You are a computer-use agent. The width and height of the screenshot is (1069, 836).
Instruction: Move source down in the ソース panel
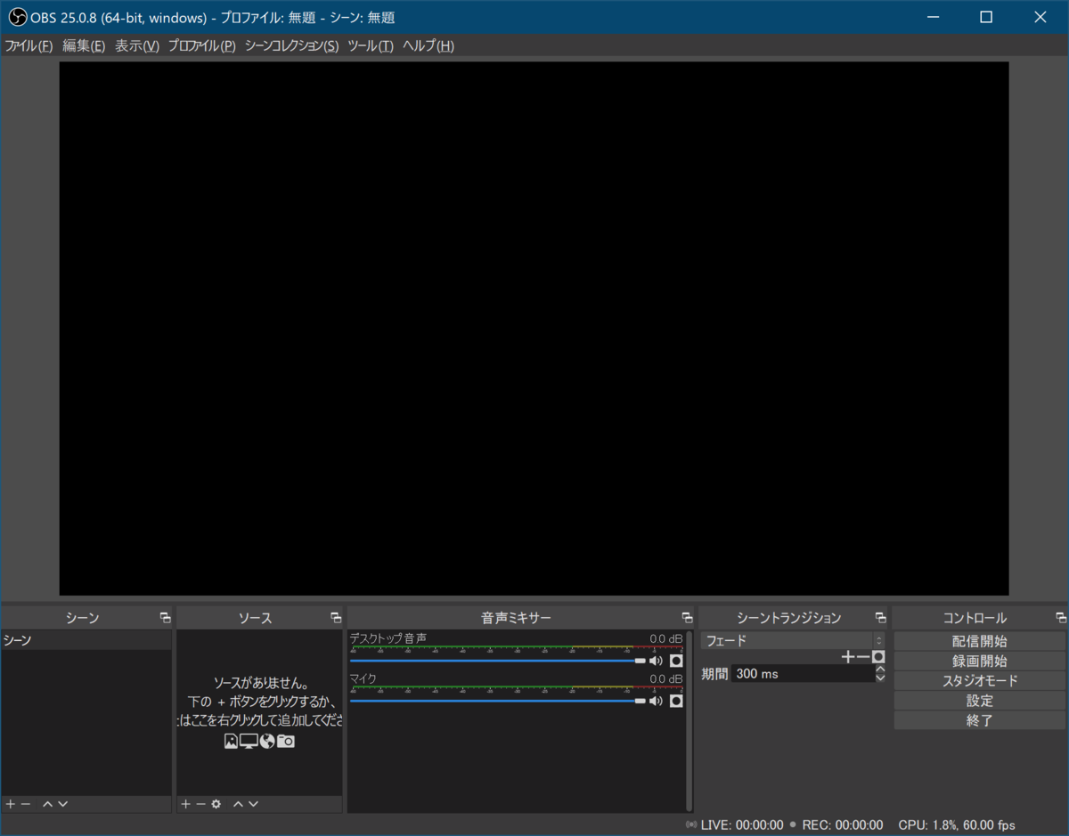(253, 804)
